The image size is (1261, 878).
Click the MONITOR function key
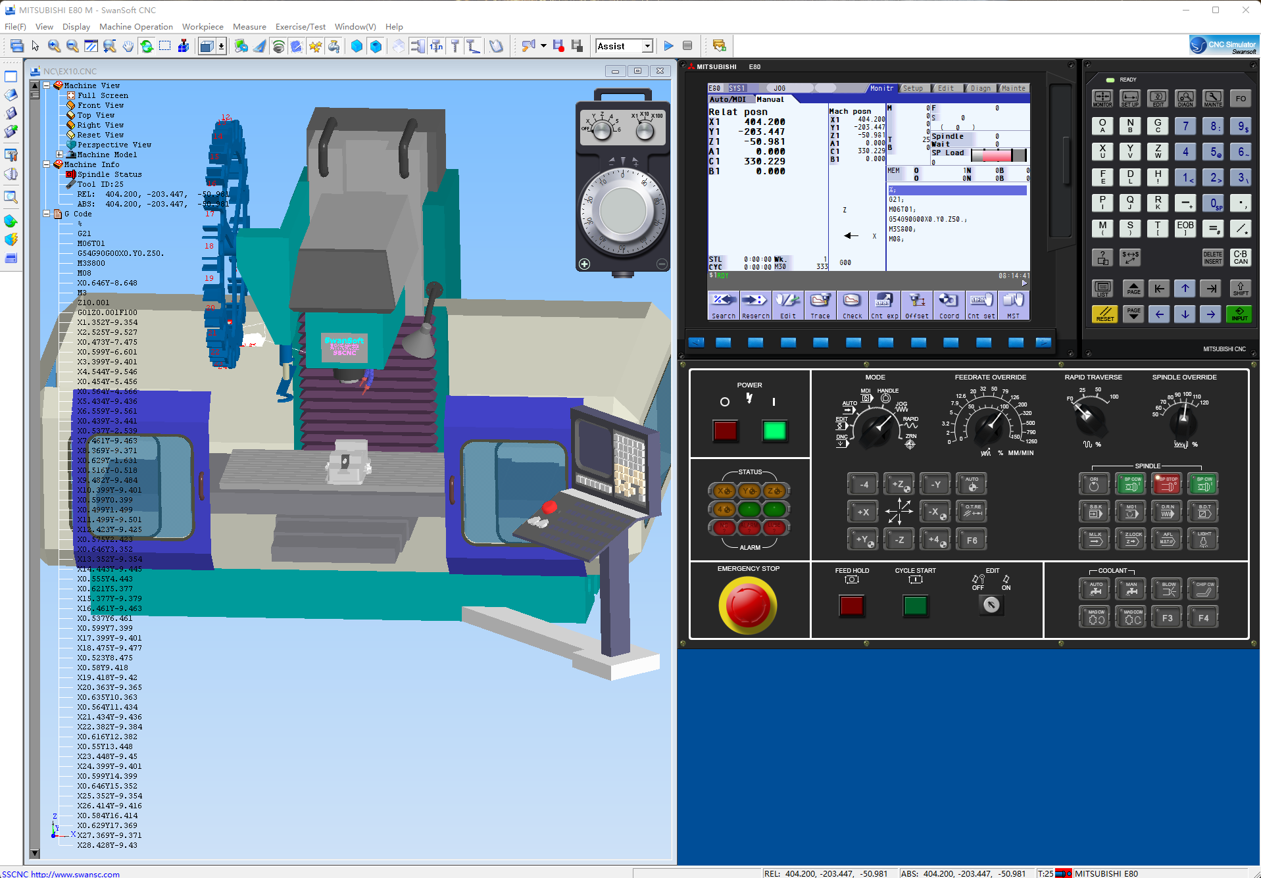tap(1102, 99)
